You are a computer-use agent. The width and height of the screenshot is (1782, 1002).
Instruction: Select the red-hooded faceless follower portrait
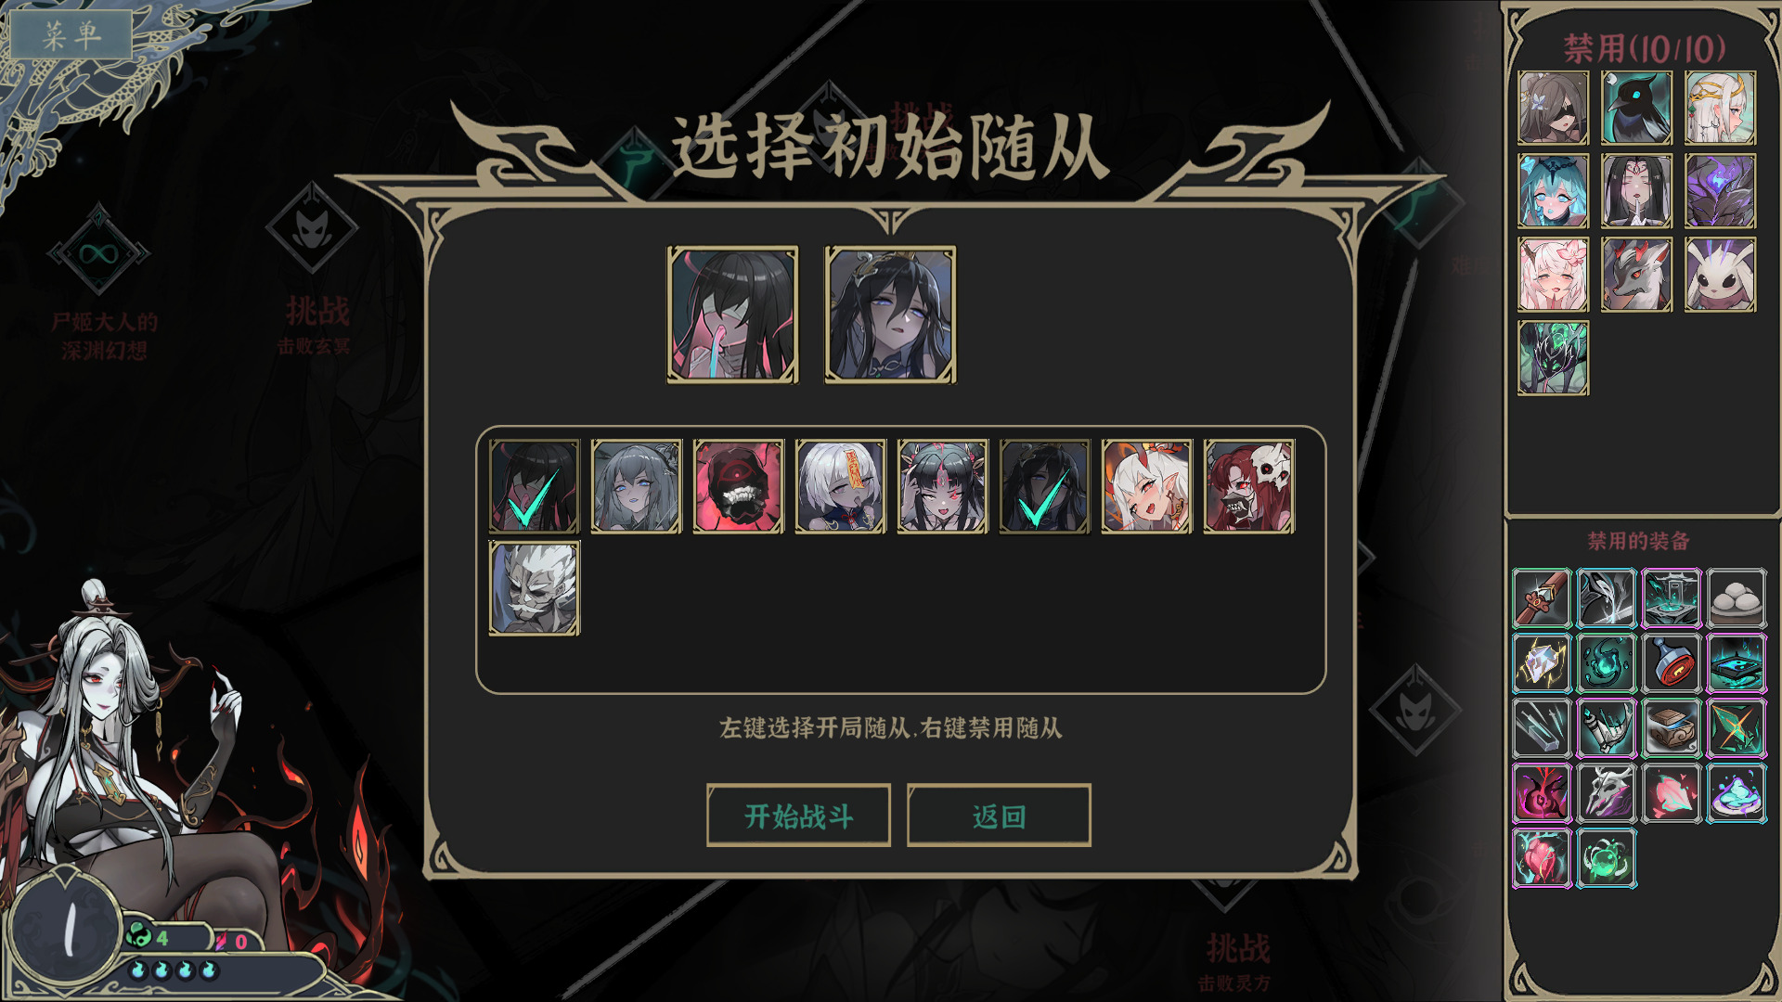[738, 486]
